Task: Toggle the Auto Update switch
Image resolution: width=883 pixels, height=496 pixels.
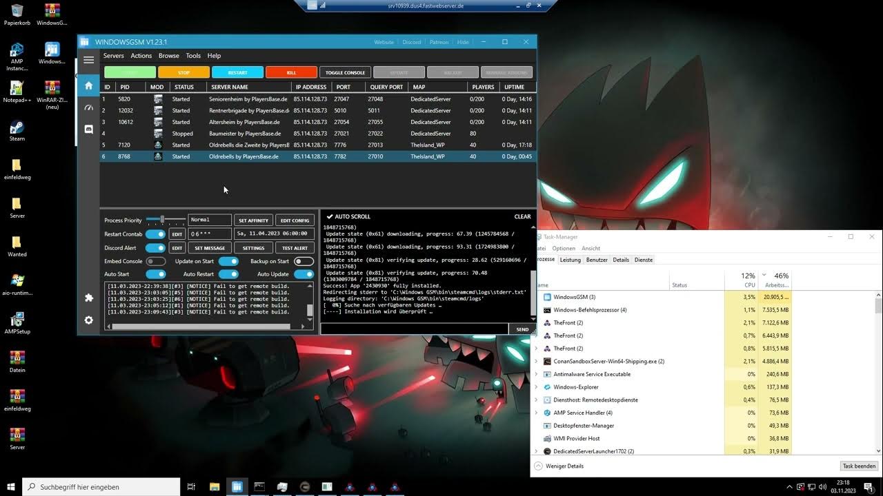Action: [304, 274]
